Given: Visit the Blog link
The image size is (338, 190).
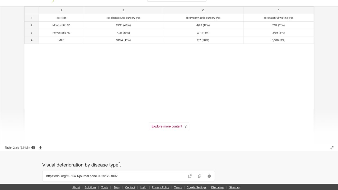Looking at the screenshot, I should click(117, 188).
